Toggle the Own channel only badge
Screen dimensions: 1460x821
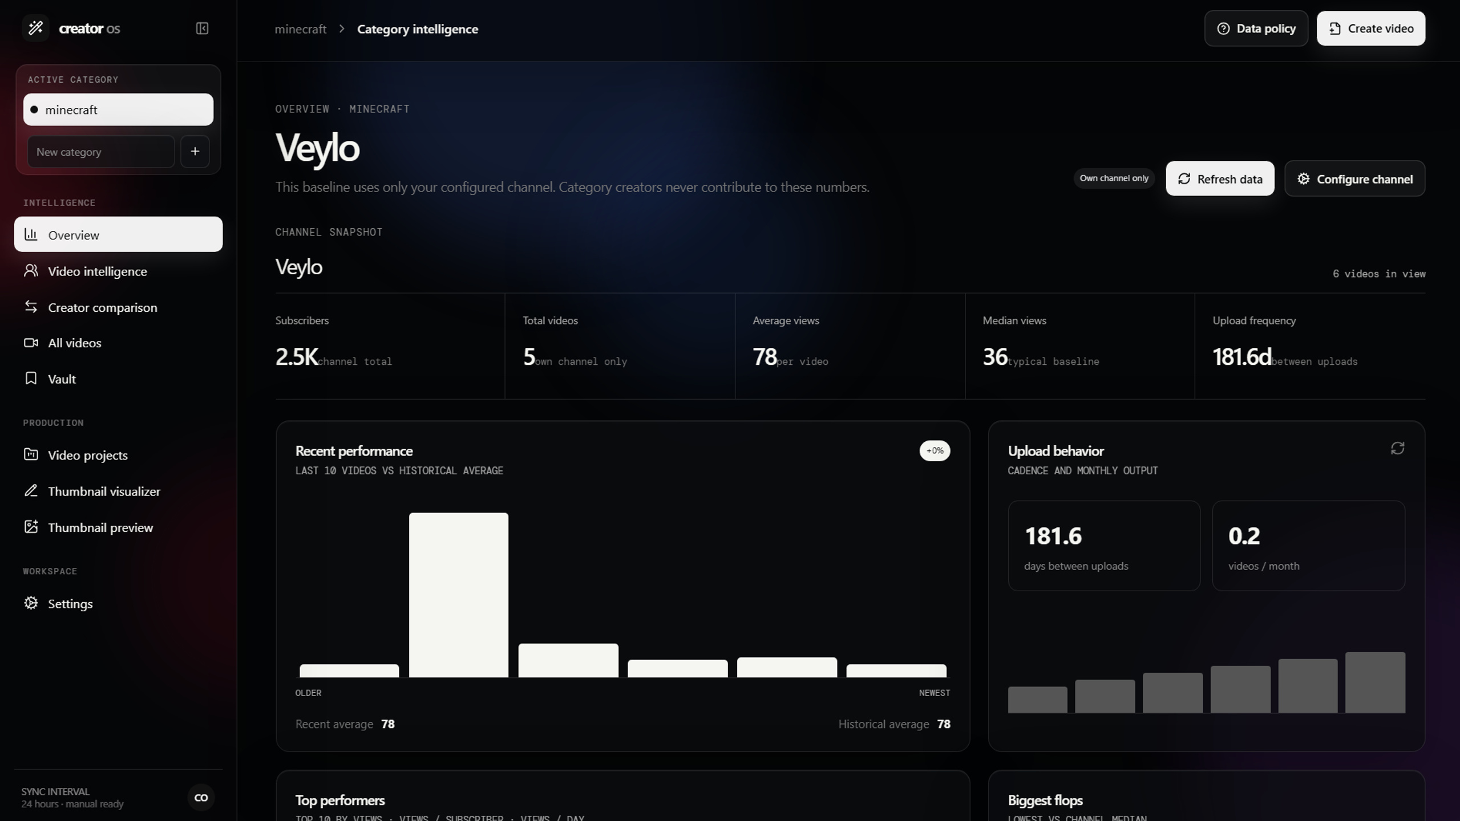point(1114,178)
